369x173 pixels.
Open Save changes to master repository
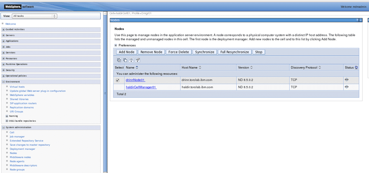[30, 145]
